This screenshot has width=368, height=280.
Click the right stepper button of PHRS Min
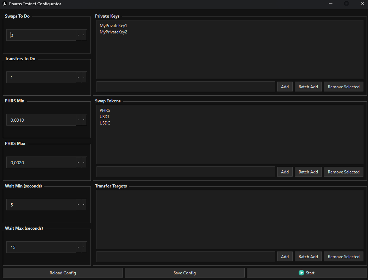84,120
